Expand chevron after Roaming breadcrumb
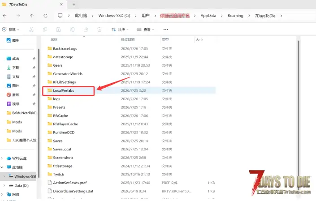Screen dimensions: 316x201 point(249,16)
